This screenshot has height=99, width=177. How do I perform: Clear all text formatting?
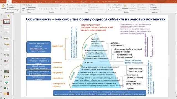[x=66, y=5]
